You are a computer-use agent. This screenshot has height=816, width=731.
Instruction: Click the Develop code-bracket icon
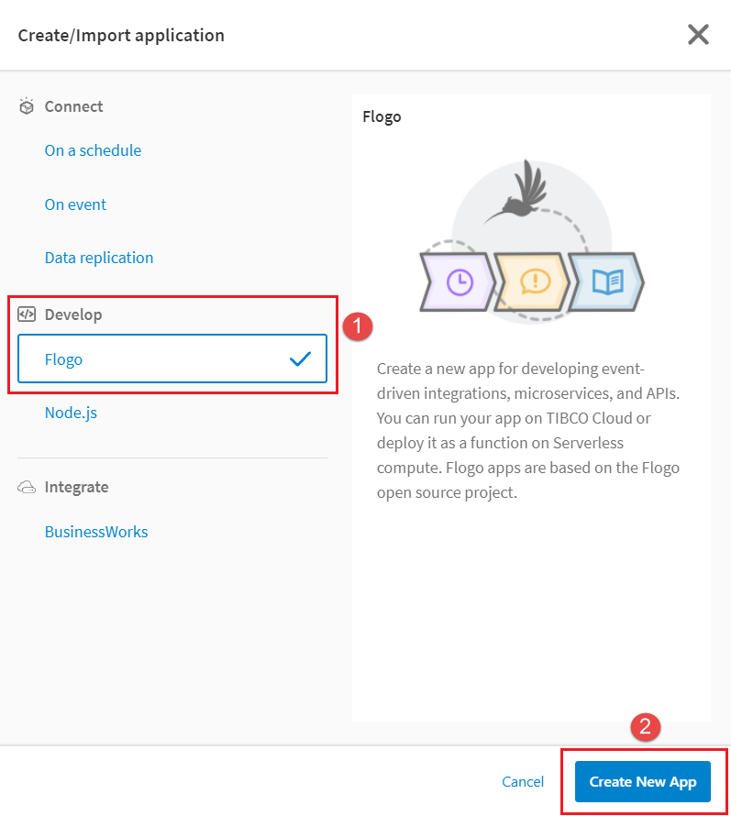click(x=27, y=314)
